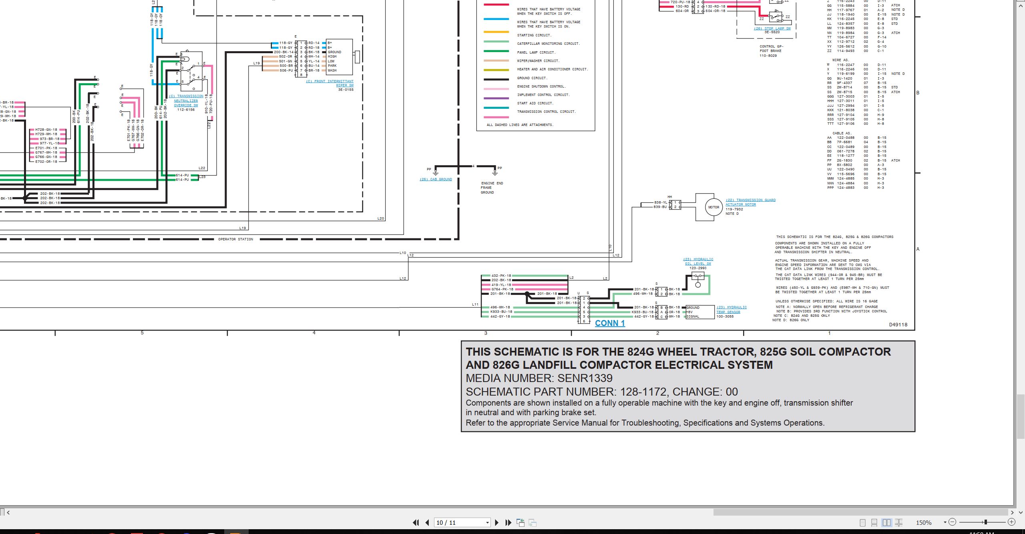Click the page number field showing 10 / 11
The height and width of the screenshot is (534, 1025).
(460, 523)
